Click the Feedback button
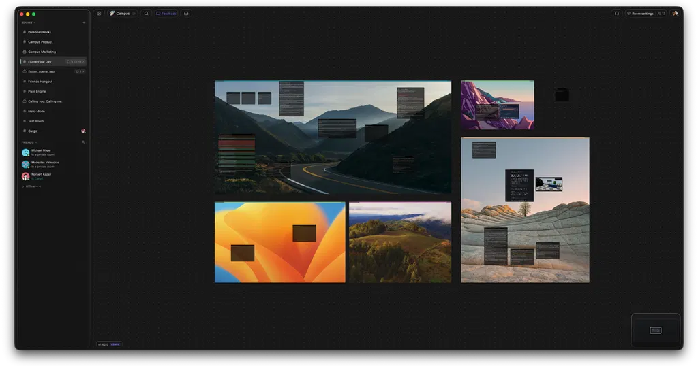698x366 pixels. pyautogui.click(x=166, y=14)
